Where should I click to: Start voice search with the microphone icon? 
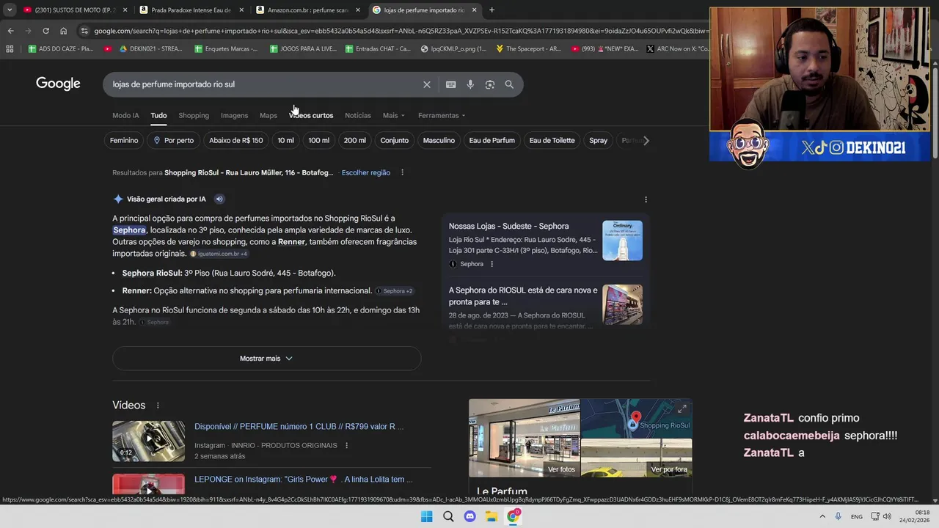470,84
